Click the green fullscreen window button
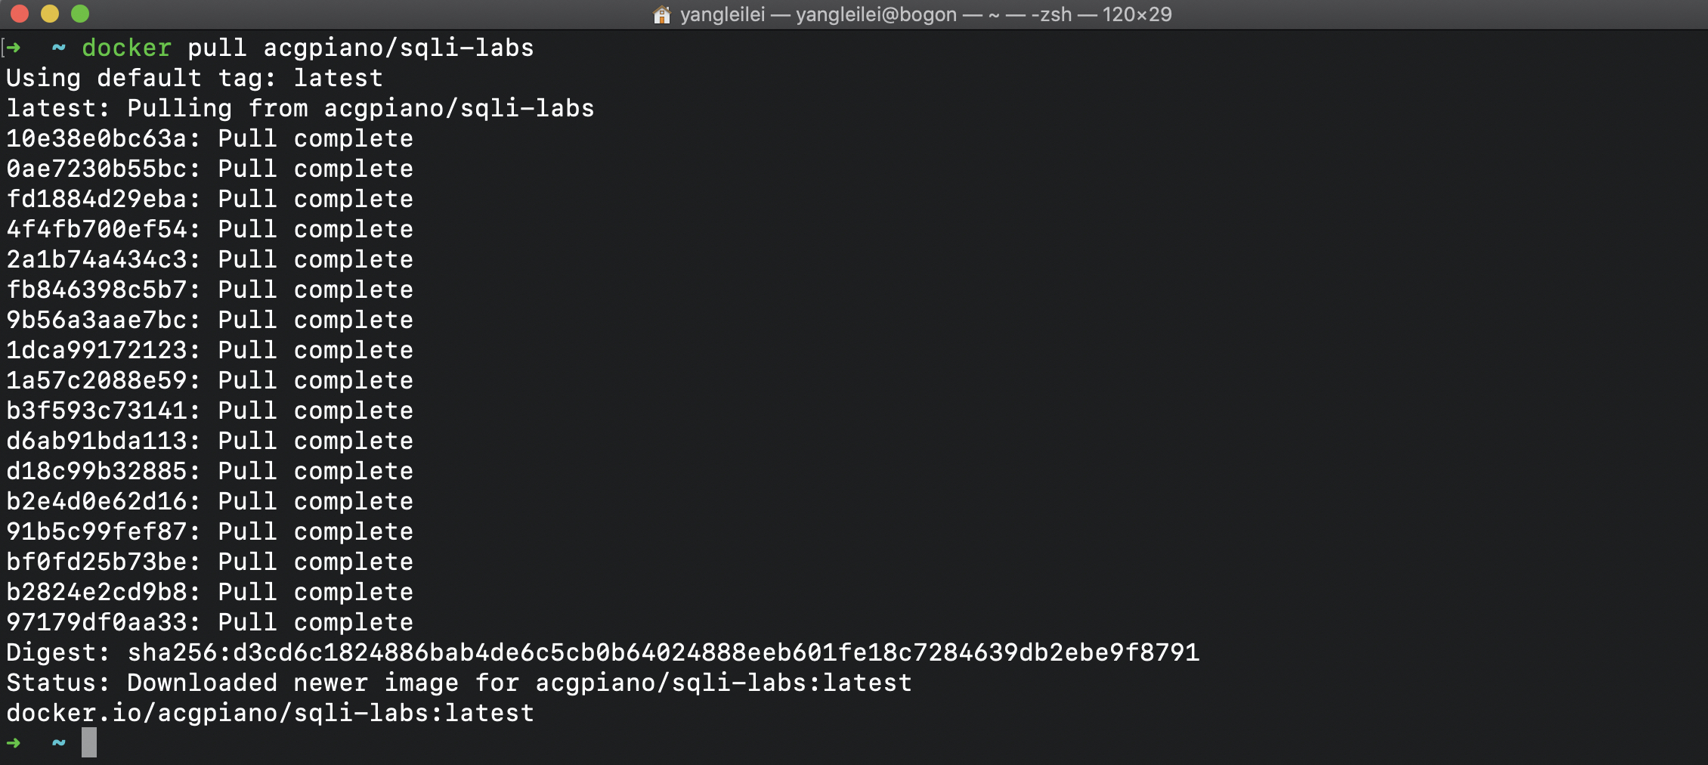The width and height of the screenshot is (1708, 765). coord(80,14)
